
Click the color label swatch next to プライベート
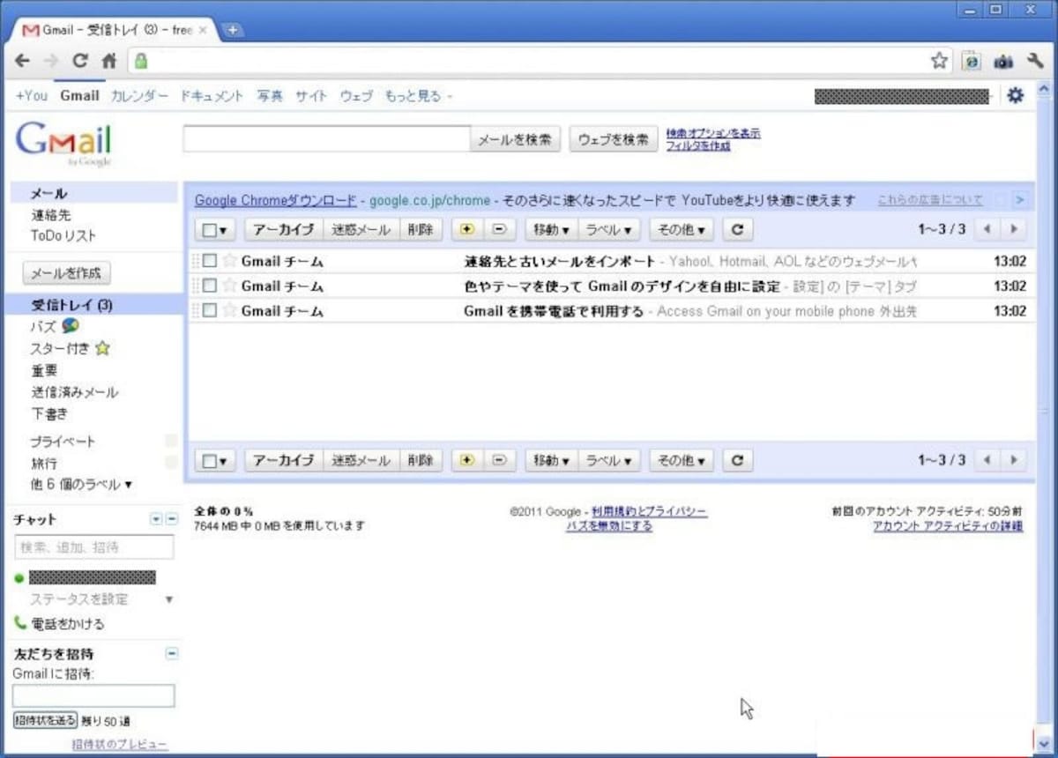click(x=171, y=441)
